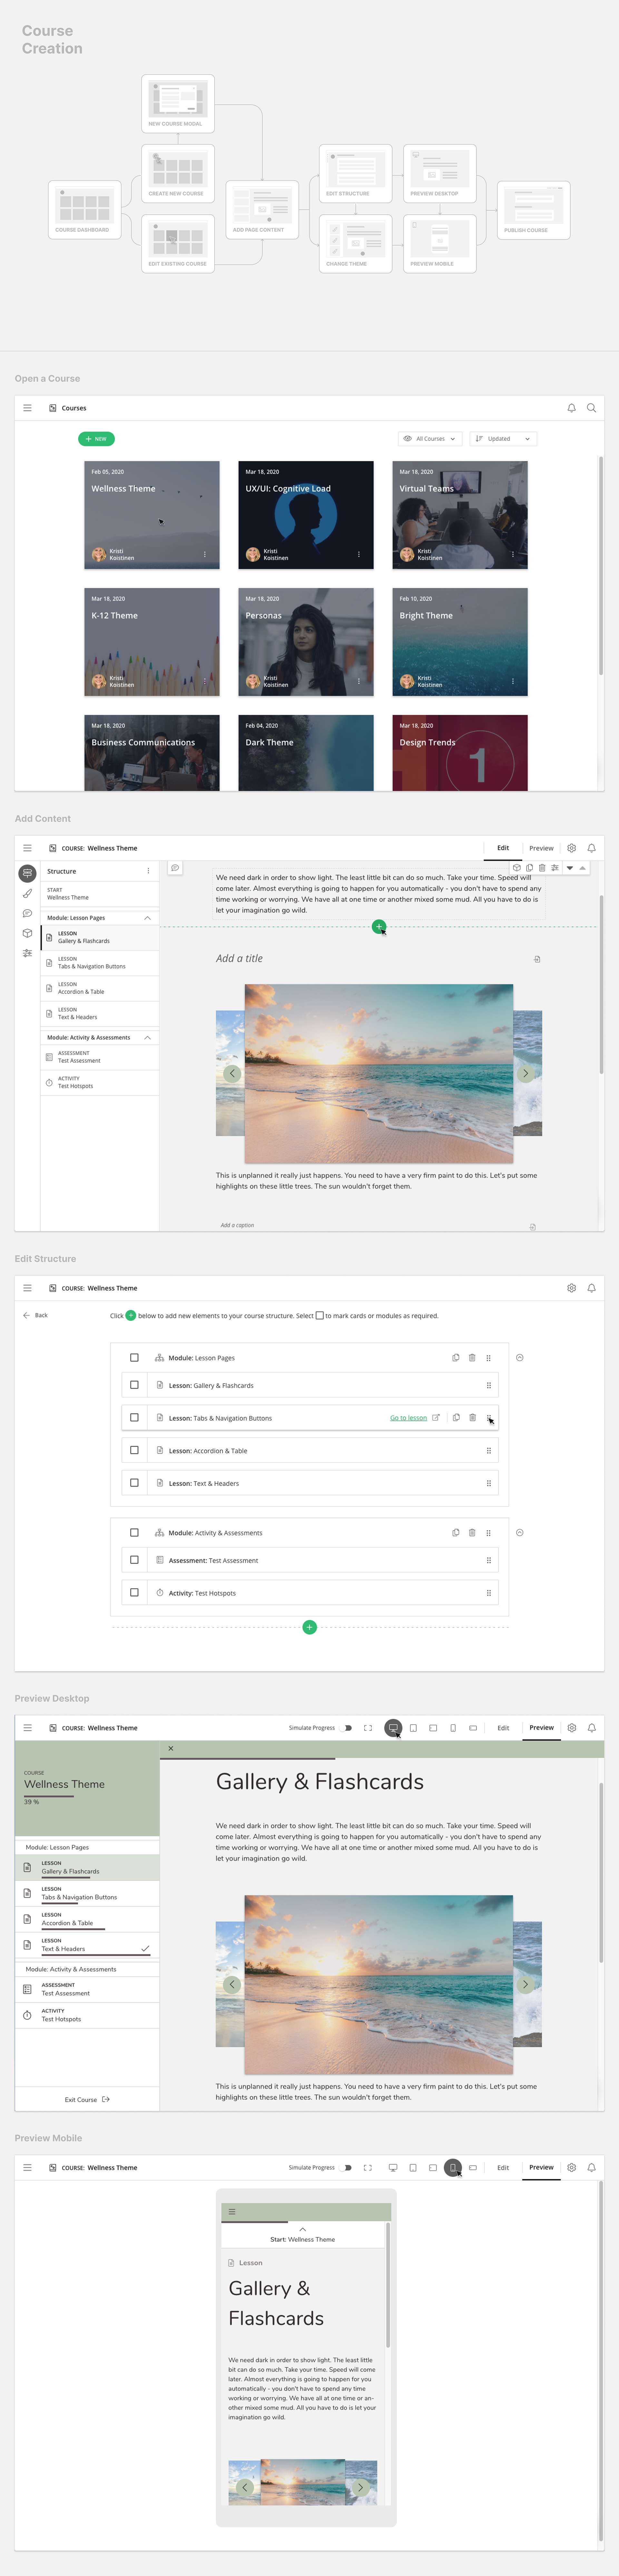The height and width of the screenshot is (2576, 619).
Task: Check Module: Activity & Assessments checkbox
Action: coord(134,1533)
